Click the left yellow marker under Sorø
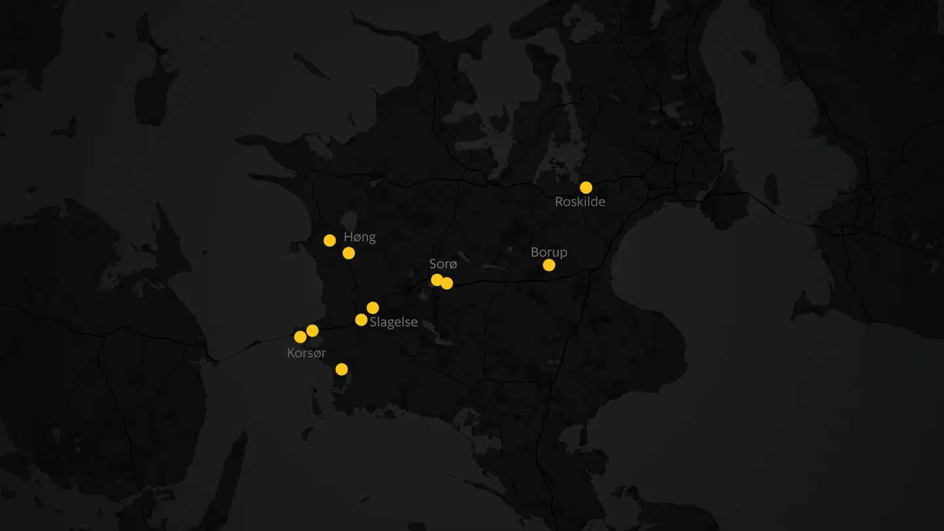 click(x=437, y=280)
